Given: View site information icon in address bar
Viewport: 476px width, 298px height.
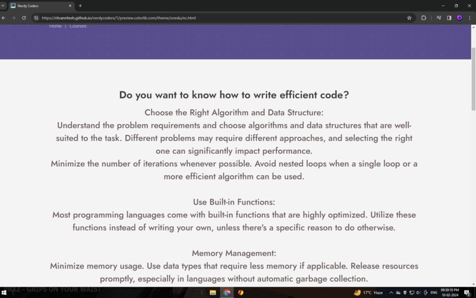Looking at the screenshot, I should click(36, 18).
